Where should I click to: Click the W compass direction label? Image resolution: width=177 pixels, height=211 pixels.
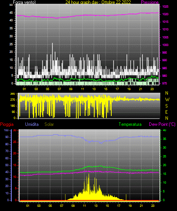tap(167, 100)
